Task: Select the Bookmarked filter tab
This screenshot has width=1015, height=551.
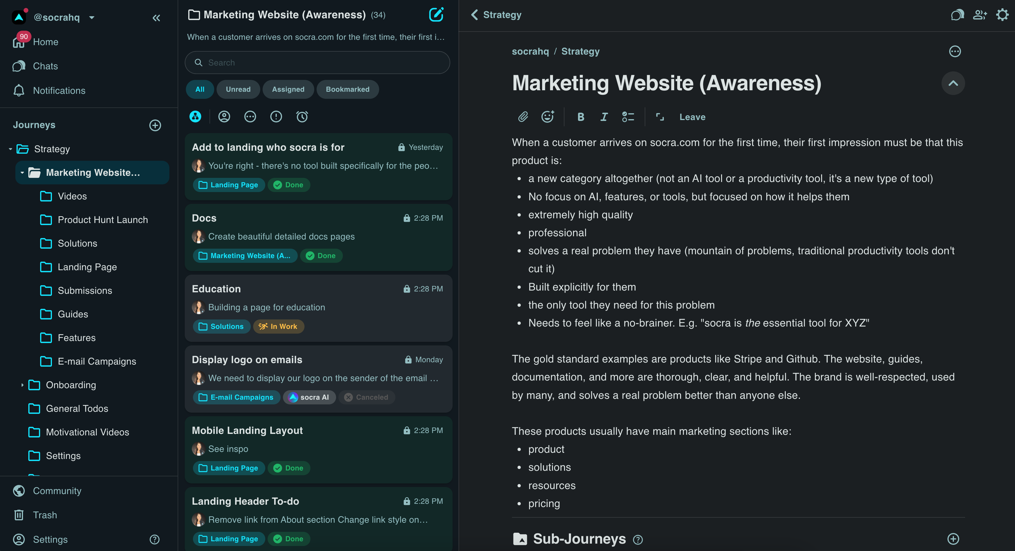Action: tap(347, 89)
